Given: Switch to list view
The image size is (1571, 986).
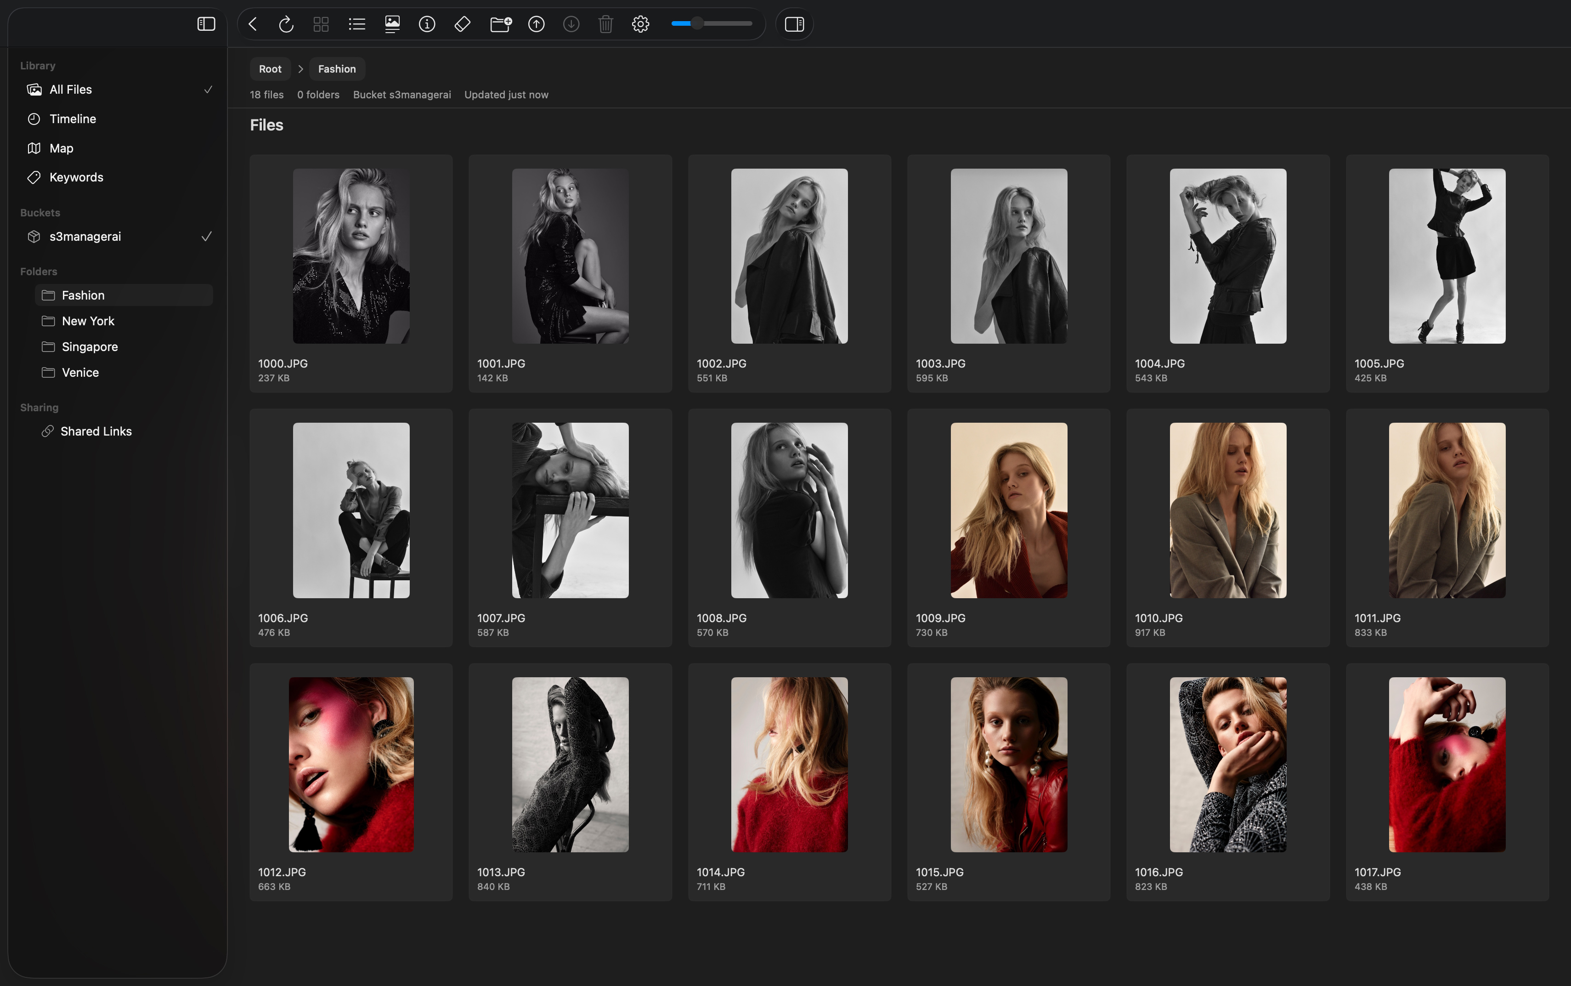Looking at the screenshot, I should pos(356,24).
